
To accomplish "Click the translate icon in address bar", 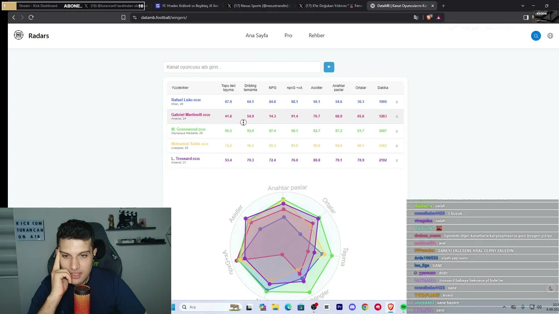I will pyautogui.click(x=416, y=17).
